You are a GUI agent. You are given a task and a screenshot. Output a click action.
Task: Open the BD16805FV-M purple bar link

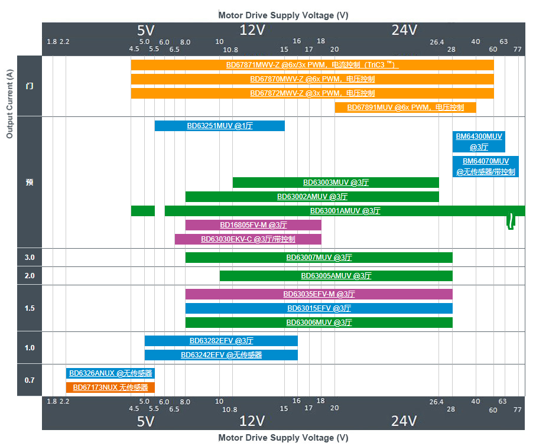coord(253,225)
